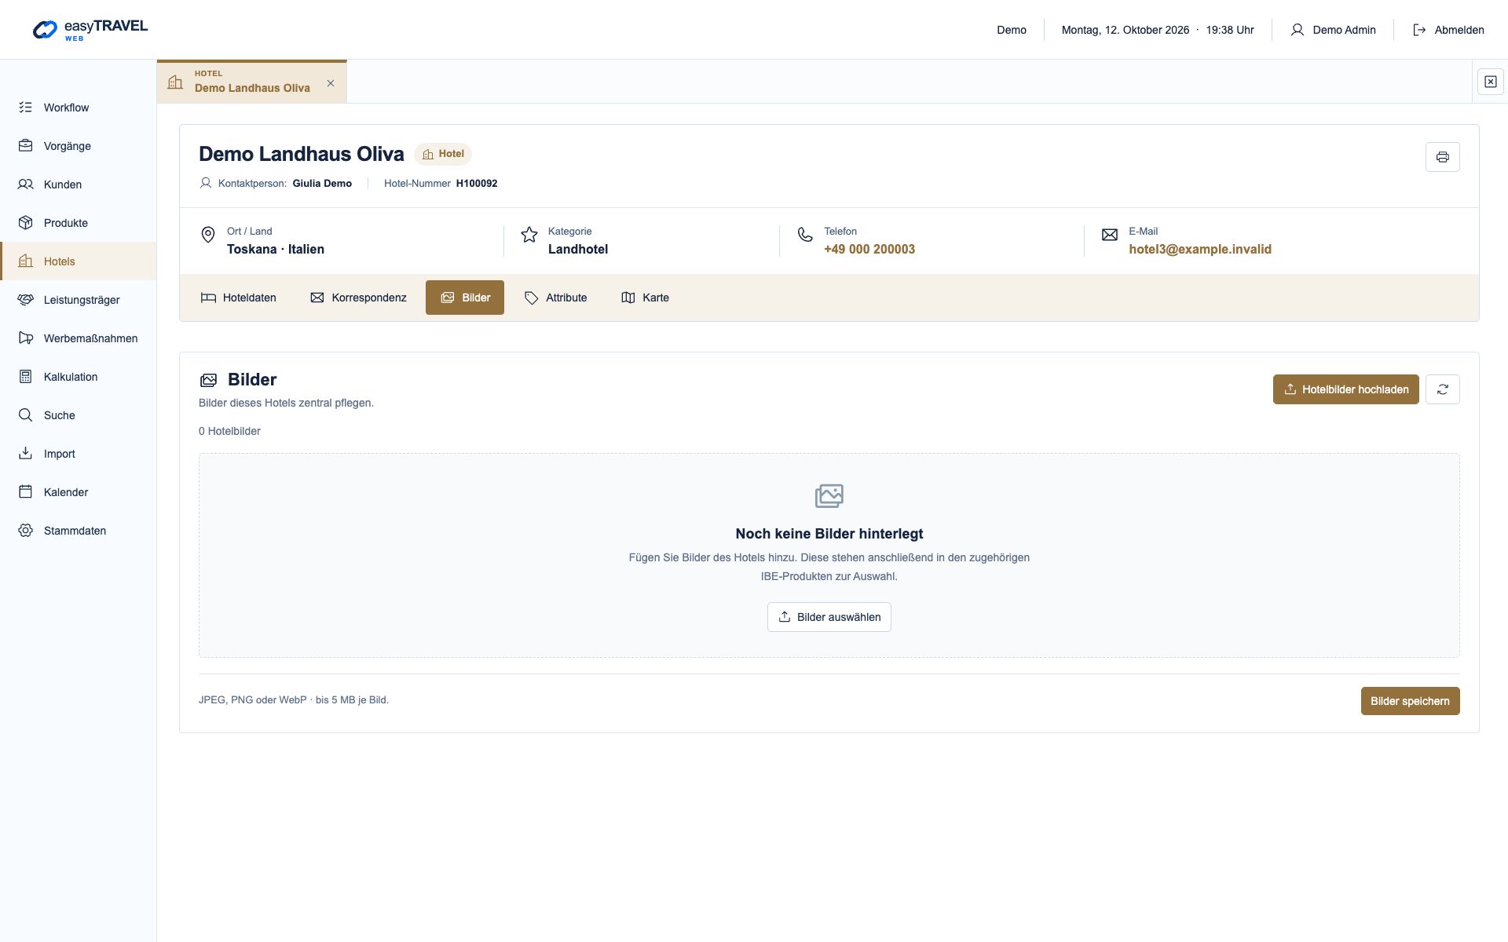Switch to the Korrespondenz tab
The image size is (1508, 942).
coord(359,298)
